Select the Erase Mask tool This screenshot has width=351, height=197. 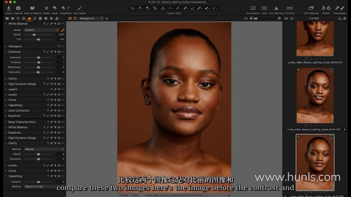(193, 8)
